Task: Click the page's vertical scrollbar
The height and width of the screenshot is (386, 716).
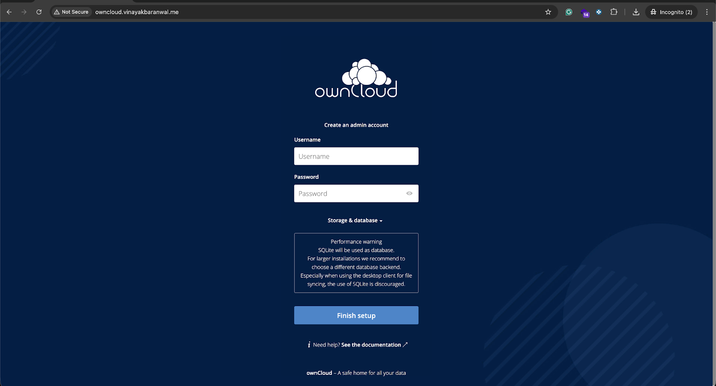Action: pyautogui.click(x=714, y=204)
